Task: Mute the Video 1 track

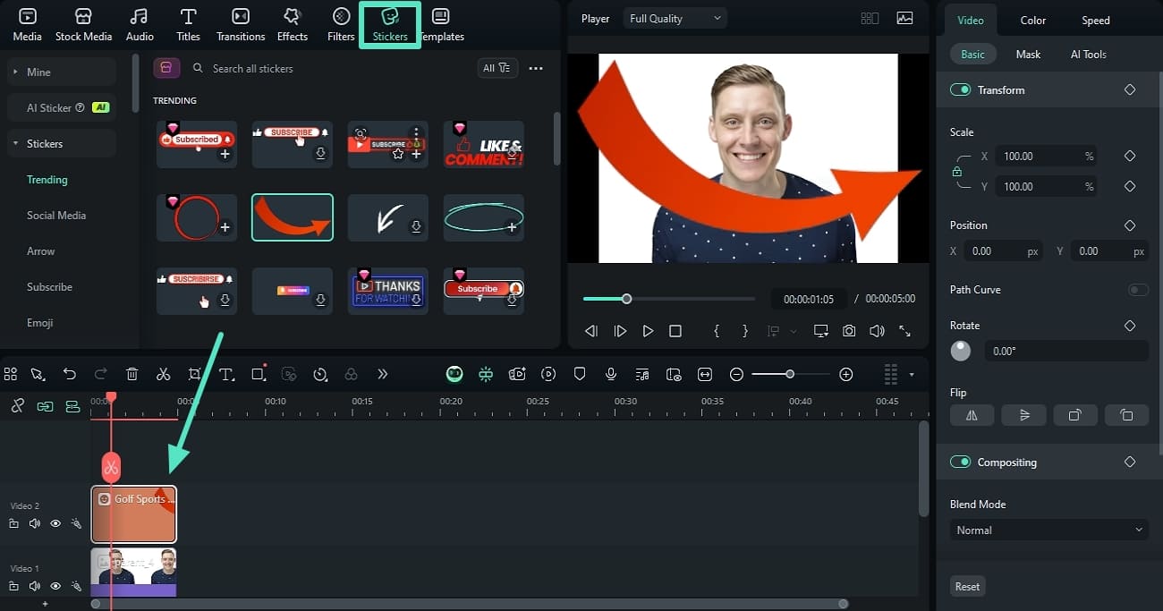Action: point(34,586)
